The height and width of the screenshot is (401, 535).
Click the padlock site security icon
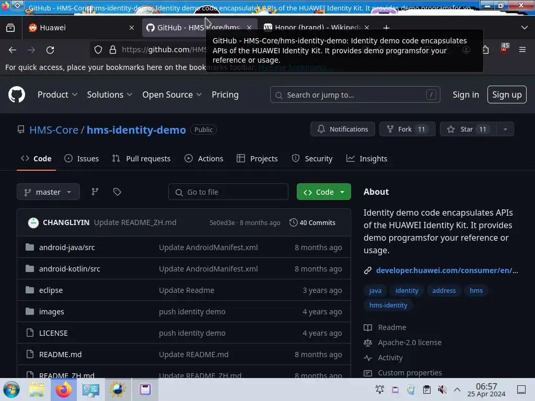point(113,50)
